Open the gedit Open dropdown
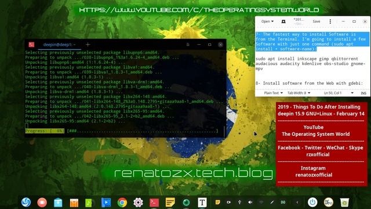 tap(267, 21)
